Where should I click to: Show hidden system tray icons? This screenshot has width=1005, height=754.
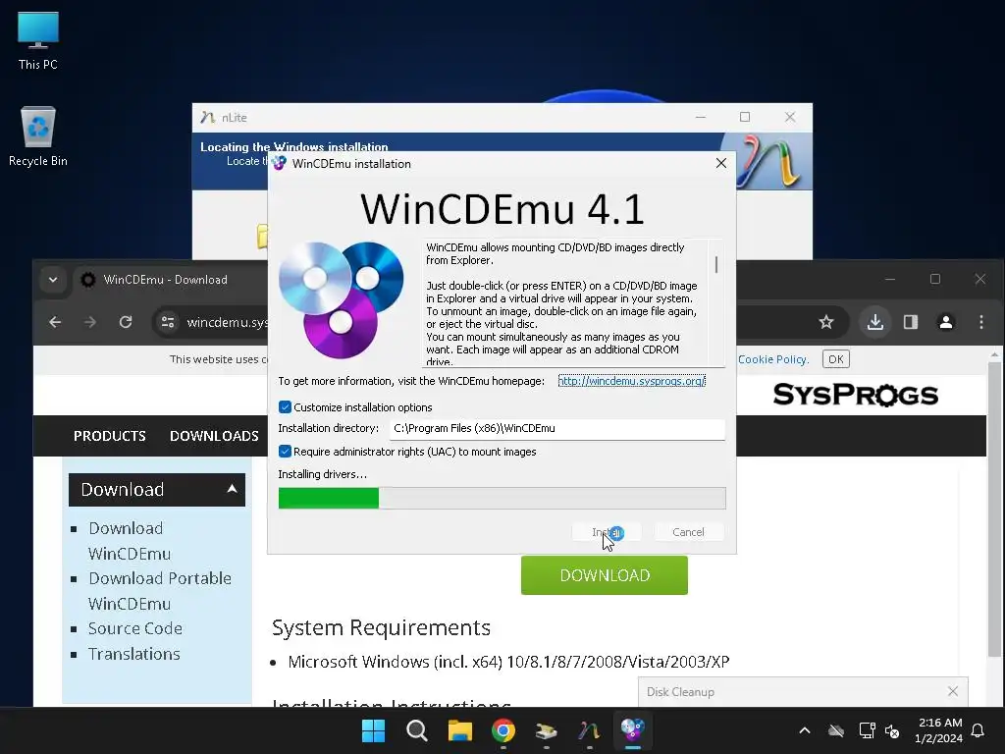click(805, 730)
